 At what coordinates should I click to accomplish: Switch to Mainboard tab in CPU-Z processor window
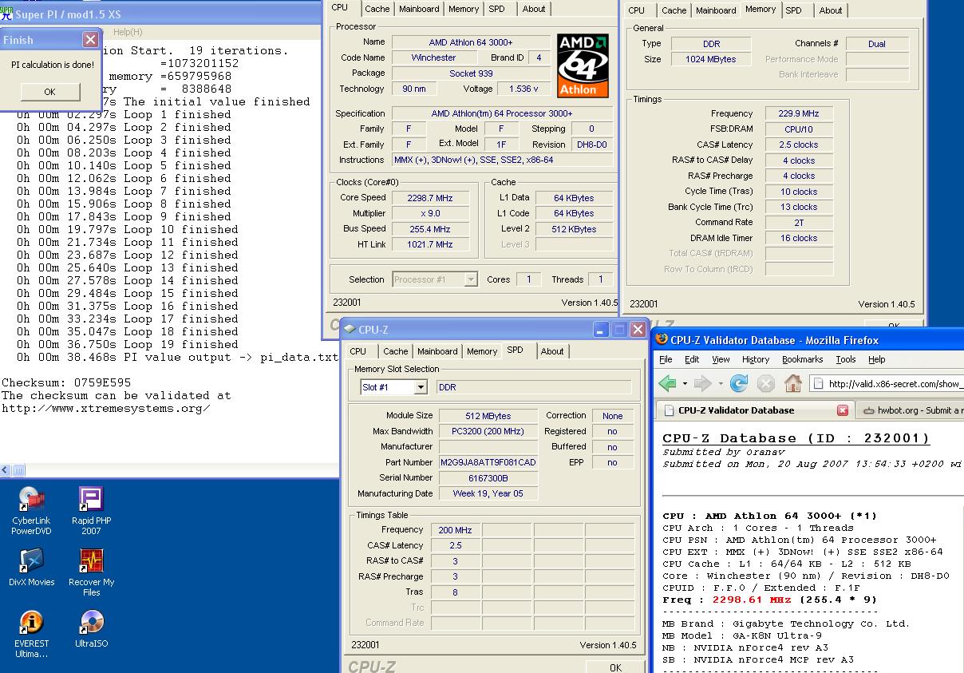point(419,9)
